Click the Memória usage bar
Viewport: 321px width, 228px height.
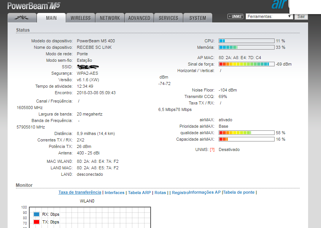pos(246,47)
